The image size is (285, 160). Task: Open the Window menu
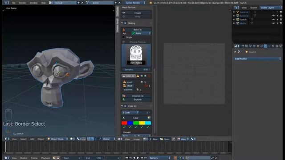point(33,3)
